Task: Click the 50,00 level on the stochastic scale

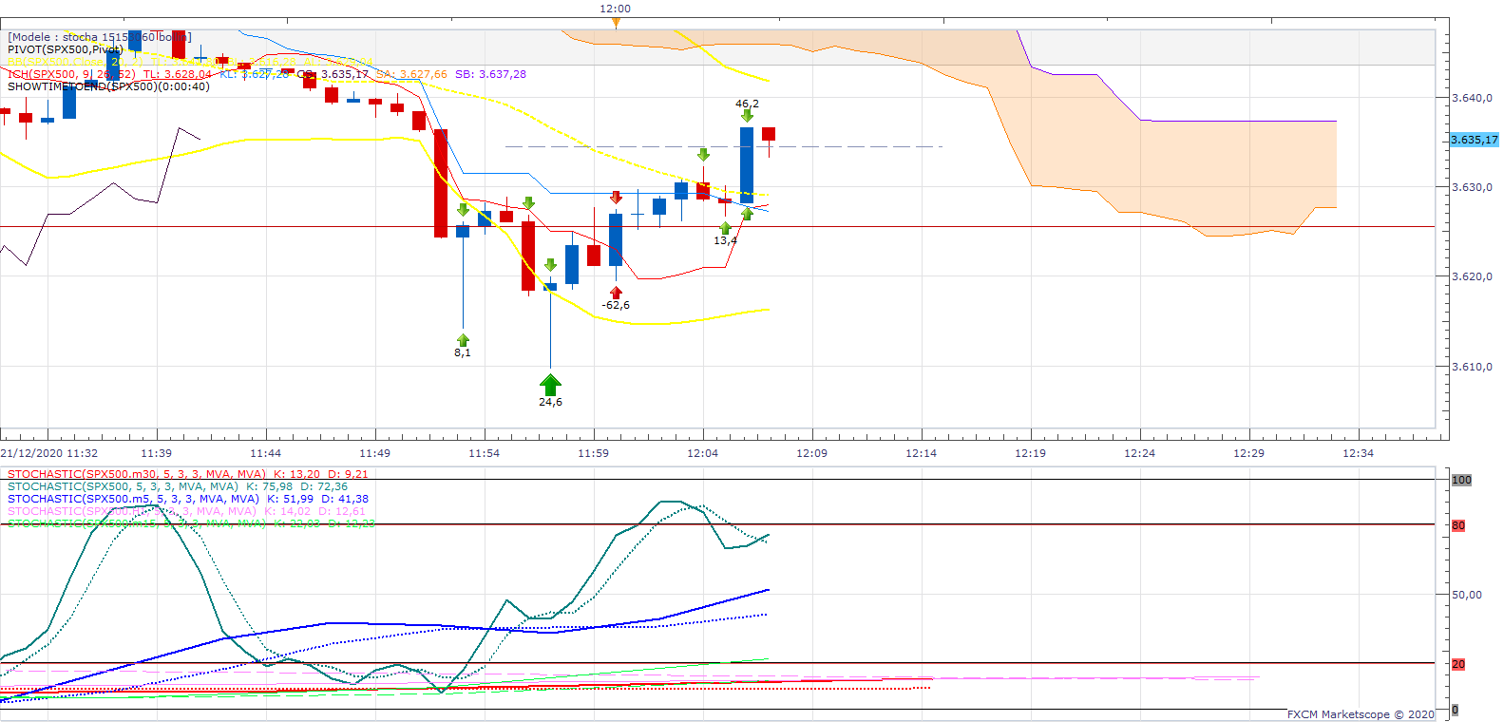Action: click(1467, 595)
